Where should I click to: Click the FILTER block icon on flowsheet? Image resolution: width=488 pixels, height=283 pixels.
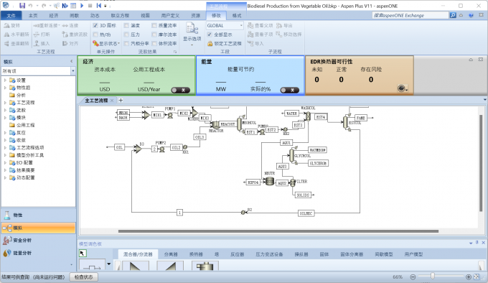[x=293, y=182]
